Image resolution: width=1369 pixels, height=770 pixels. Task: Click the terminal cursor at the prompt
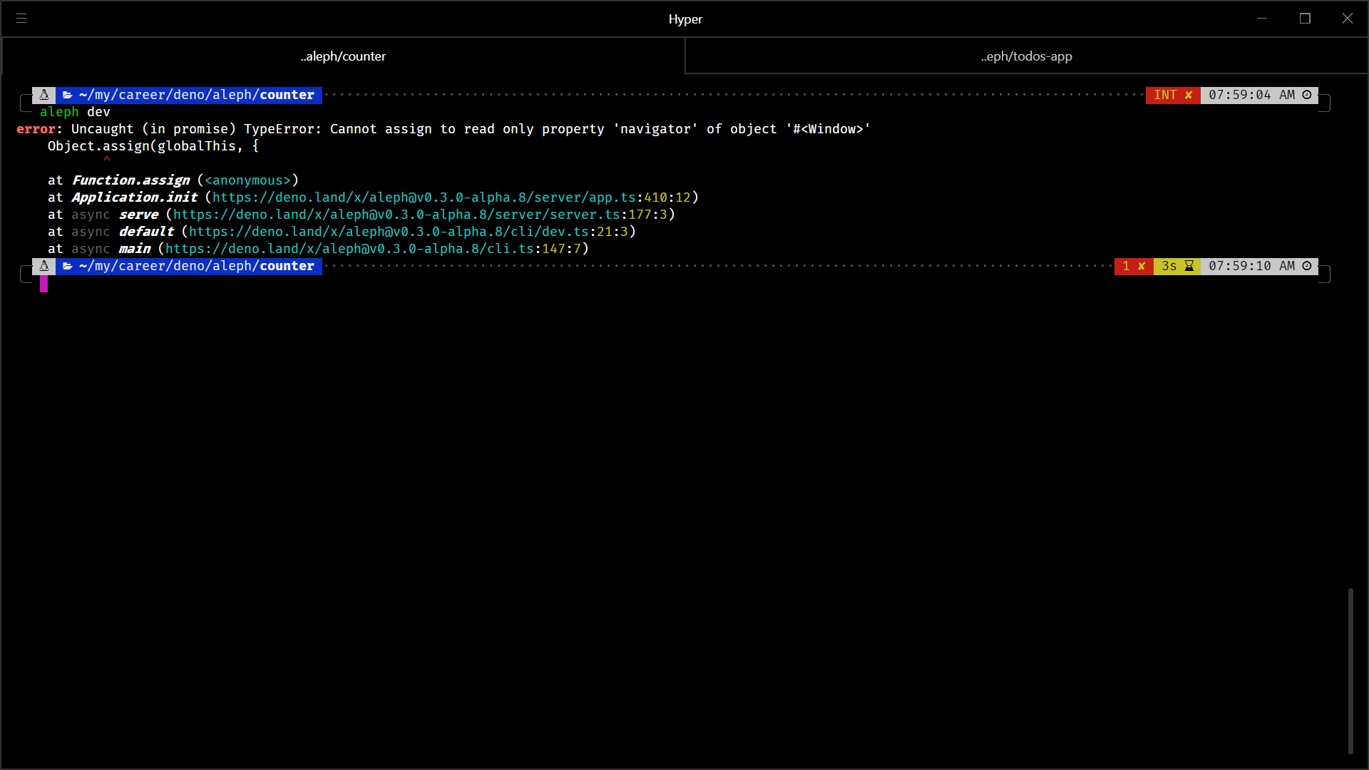(44, 282)
